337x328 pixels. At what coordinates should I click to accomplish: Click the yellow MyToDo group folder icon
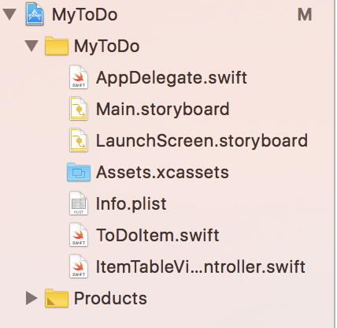[57, 46]
